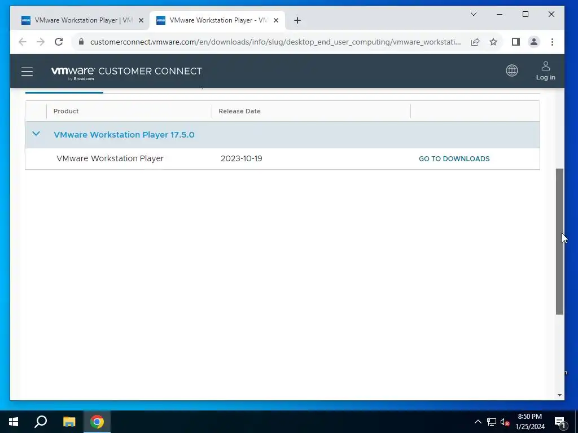Close the active VMware Workstation Player tab
578x433 pixels.
pos(275,20)
